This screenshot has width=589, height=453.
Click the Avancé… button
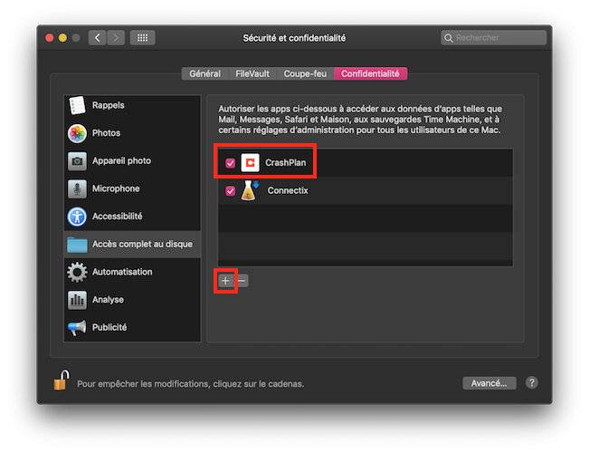point(489,383)
